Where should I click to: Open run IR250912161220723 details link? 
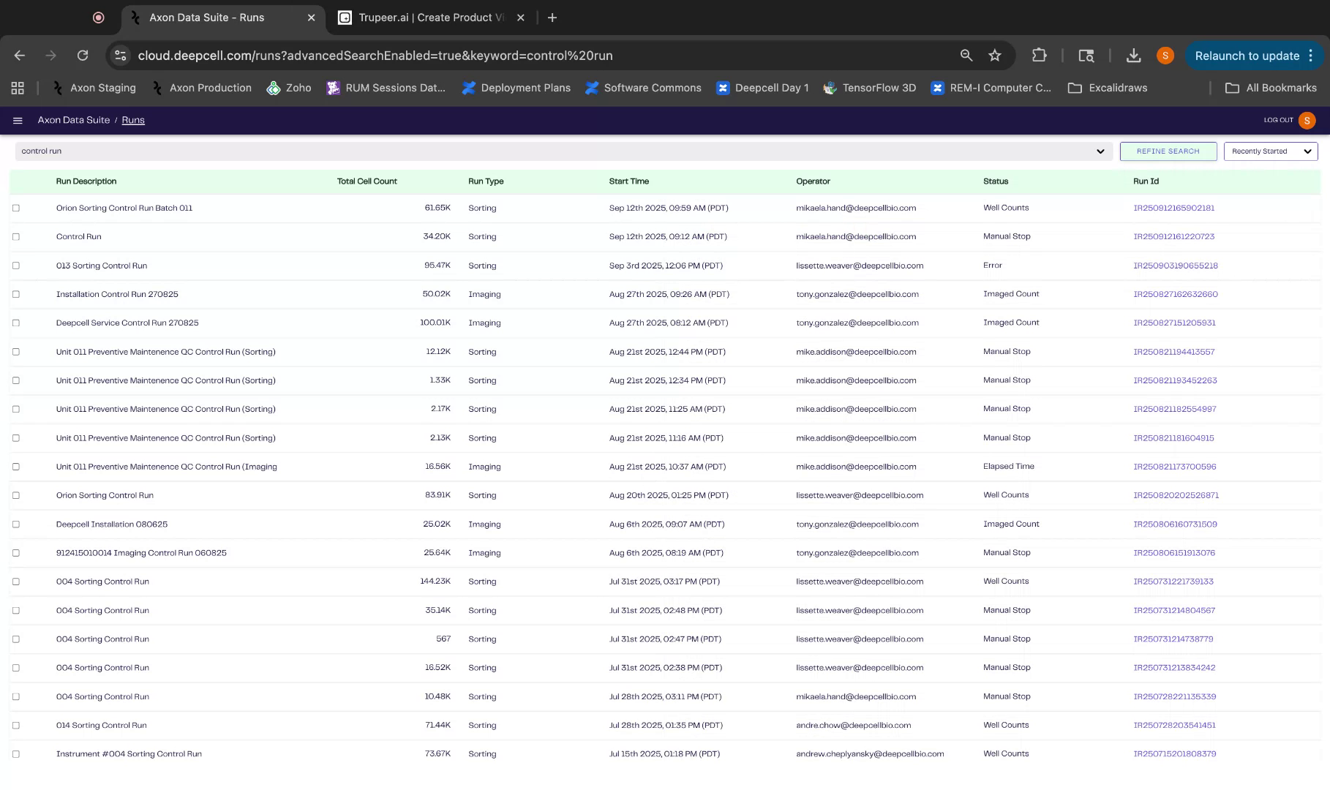click(1174, 236)
